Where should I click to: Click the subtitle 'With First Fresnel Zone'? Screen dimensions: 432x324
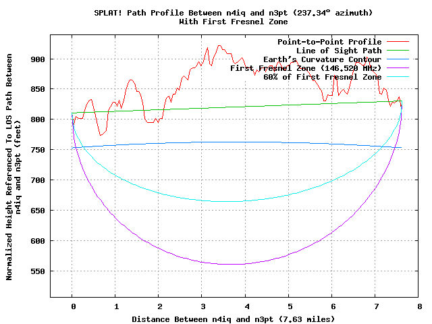(234, 22)
